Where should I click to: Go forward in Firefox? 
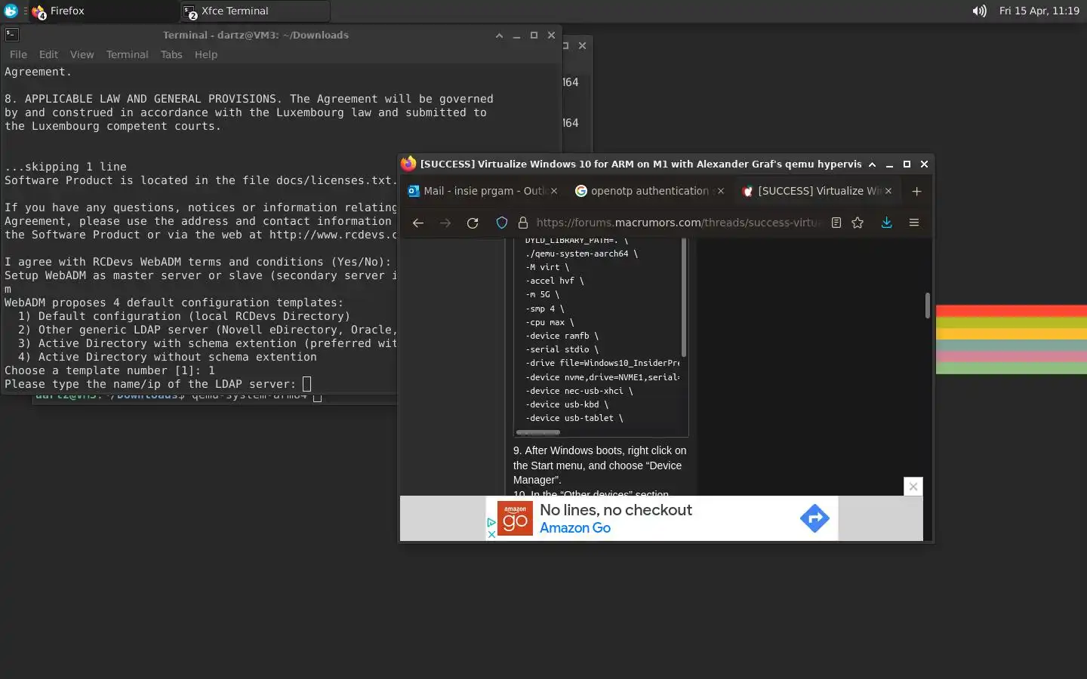tap(445, 223)
